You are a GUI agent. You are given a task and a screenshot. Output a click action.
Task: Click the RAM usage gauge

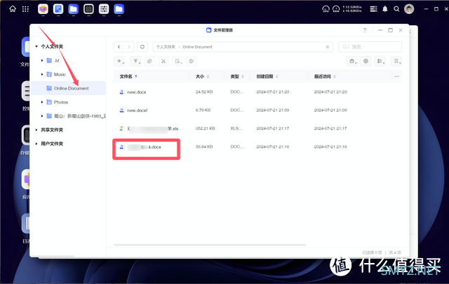click(x=336, y=9)
